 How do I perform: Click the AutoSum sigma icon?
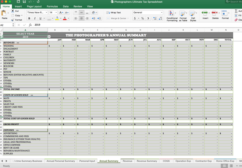point(236,11)
